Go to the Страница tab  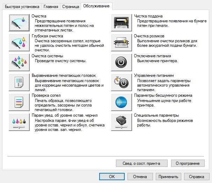pos(71,7)
